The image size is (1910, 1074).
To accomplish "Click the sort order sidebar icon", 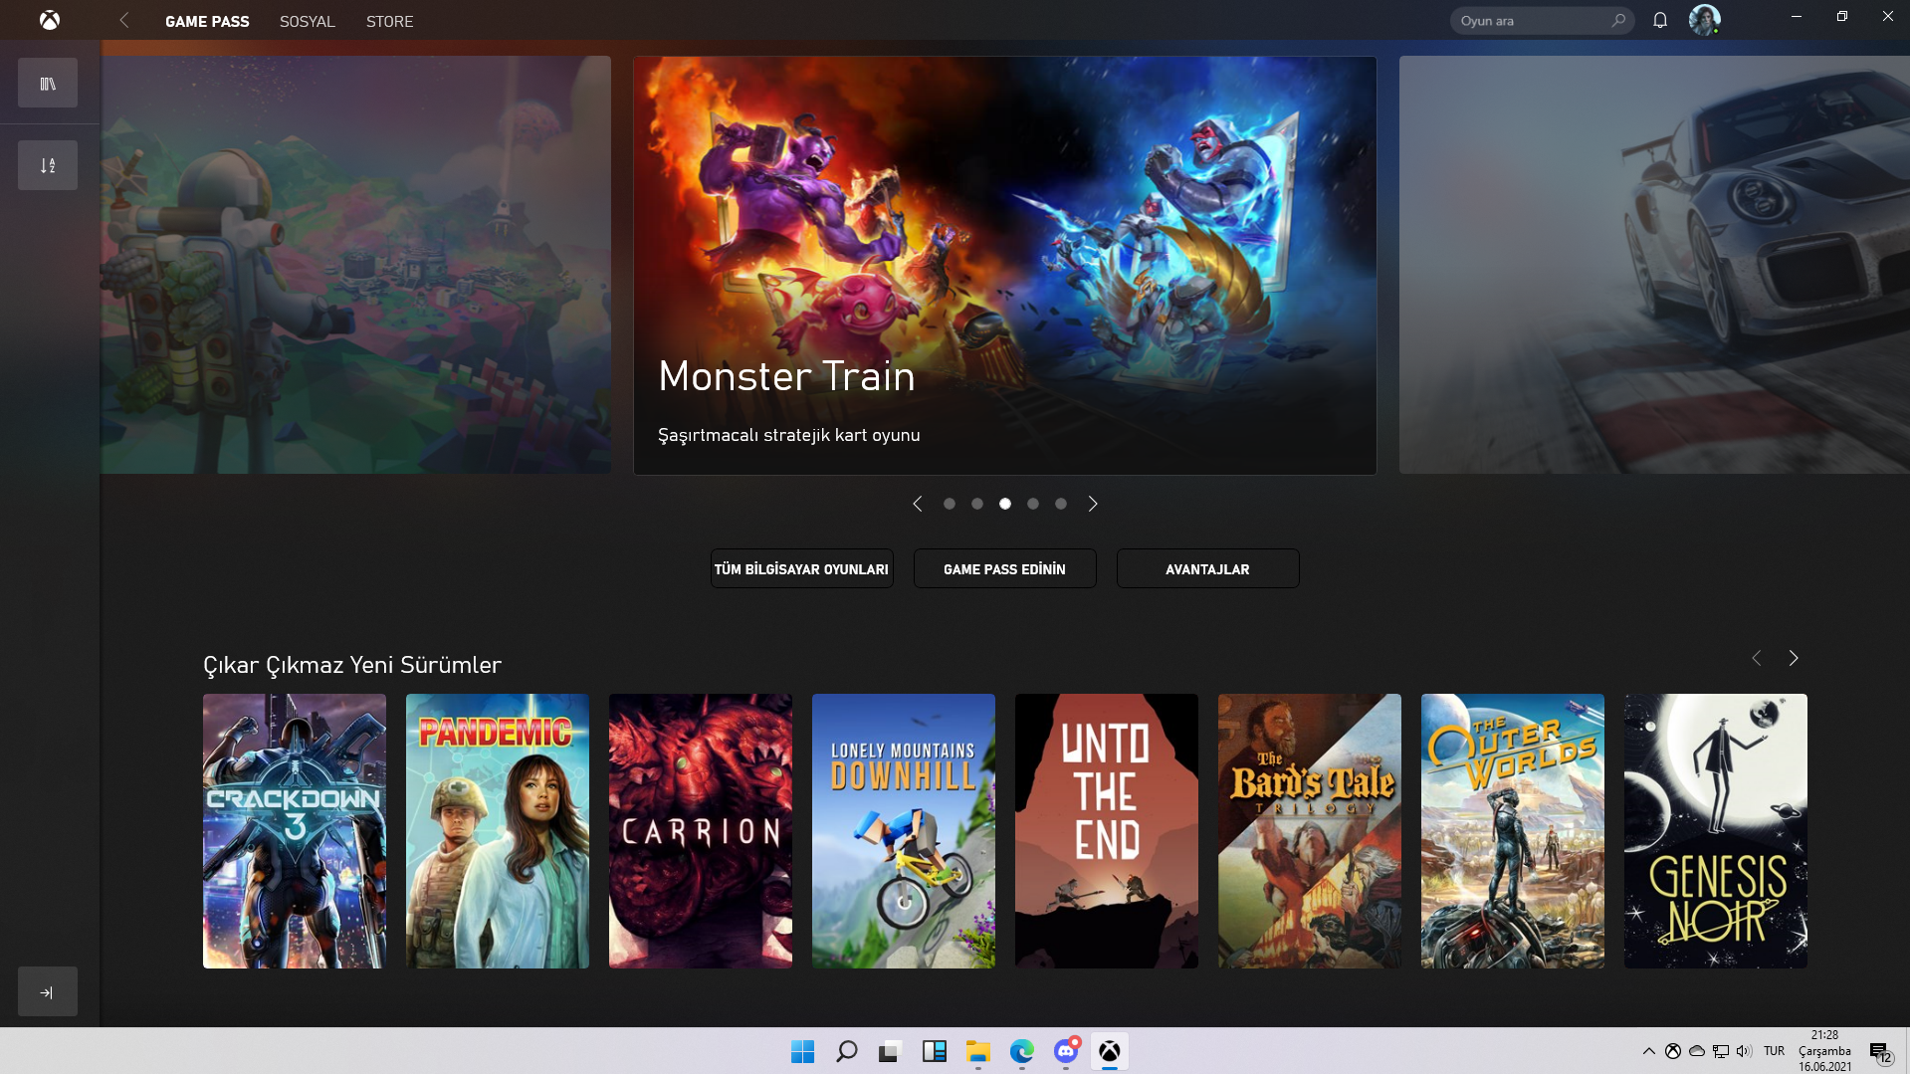I will [x=48, y=165].
